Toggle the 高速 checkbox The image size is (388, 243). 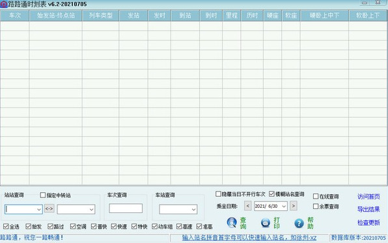[179, 226]
